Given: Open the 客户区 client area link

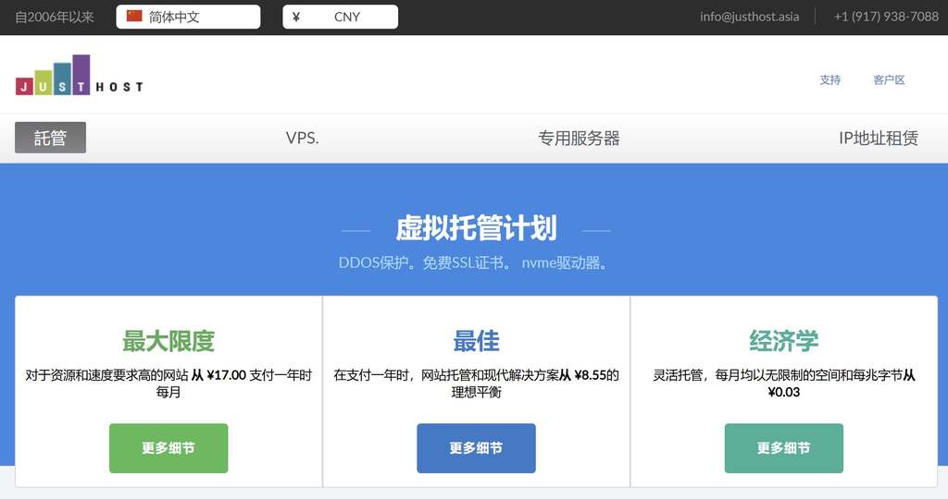Looking at the screenshot, I should pyautogui.click(x=889, y=79).
